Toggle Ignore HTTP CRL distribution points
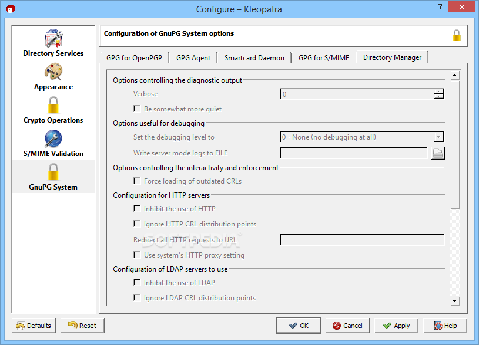 pos(137,224)
